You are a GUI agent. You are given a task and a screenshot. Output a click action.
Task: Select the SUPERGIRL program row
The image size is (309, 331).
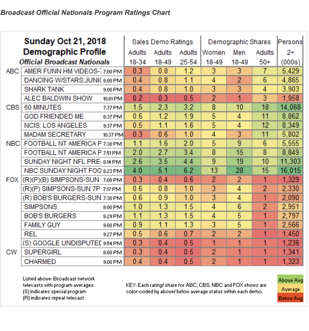tap(162, 252)
